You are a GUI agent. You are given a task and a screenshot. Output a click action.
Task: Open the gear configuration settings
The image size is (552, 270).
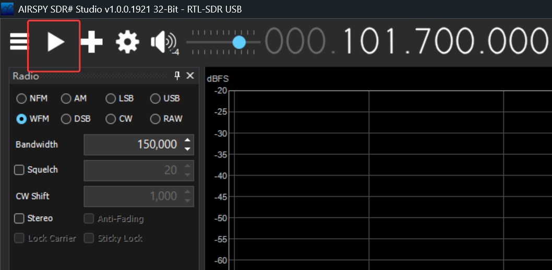(127, 42)
